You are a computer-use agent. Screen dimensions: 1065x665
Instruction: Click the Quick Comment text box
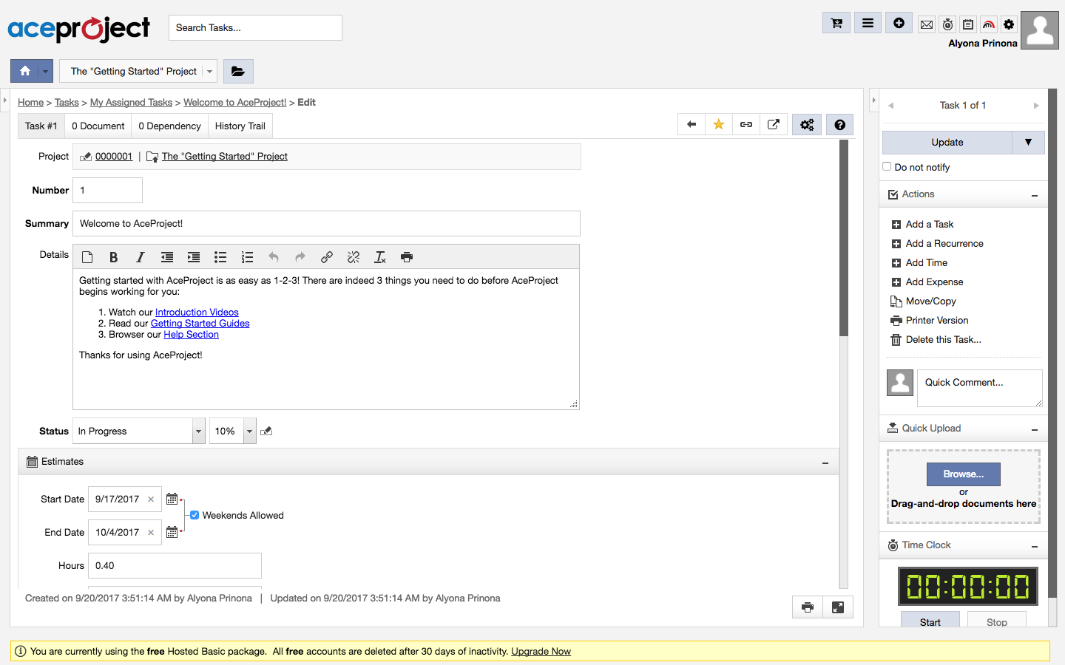[x=980, y=388]
